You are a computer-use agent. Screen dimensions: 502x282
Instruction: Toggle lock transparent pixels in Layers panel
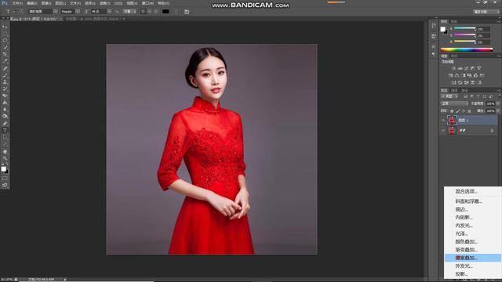click(452, 111)
